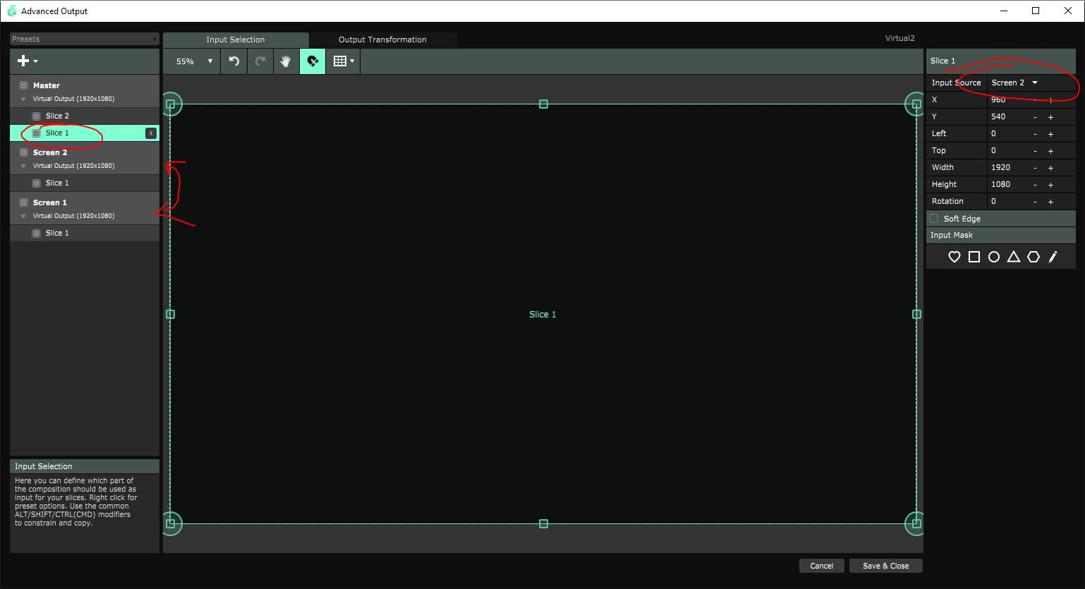Viewport: 1085px width, 589px height.
Task: Toggle the Slice 2 checkbox under Master
Action: click(x=36, y=116)
